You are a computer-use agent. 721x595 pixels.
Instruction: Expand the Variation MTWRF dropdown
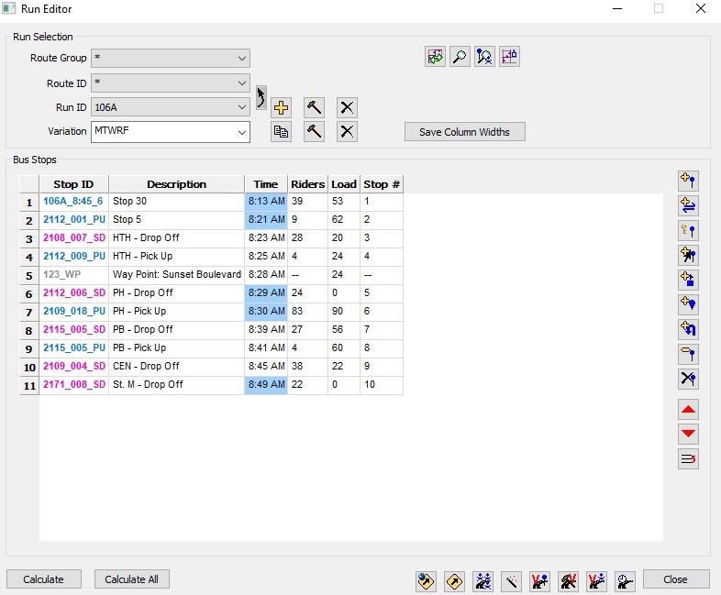(171, 132)
